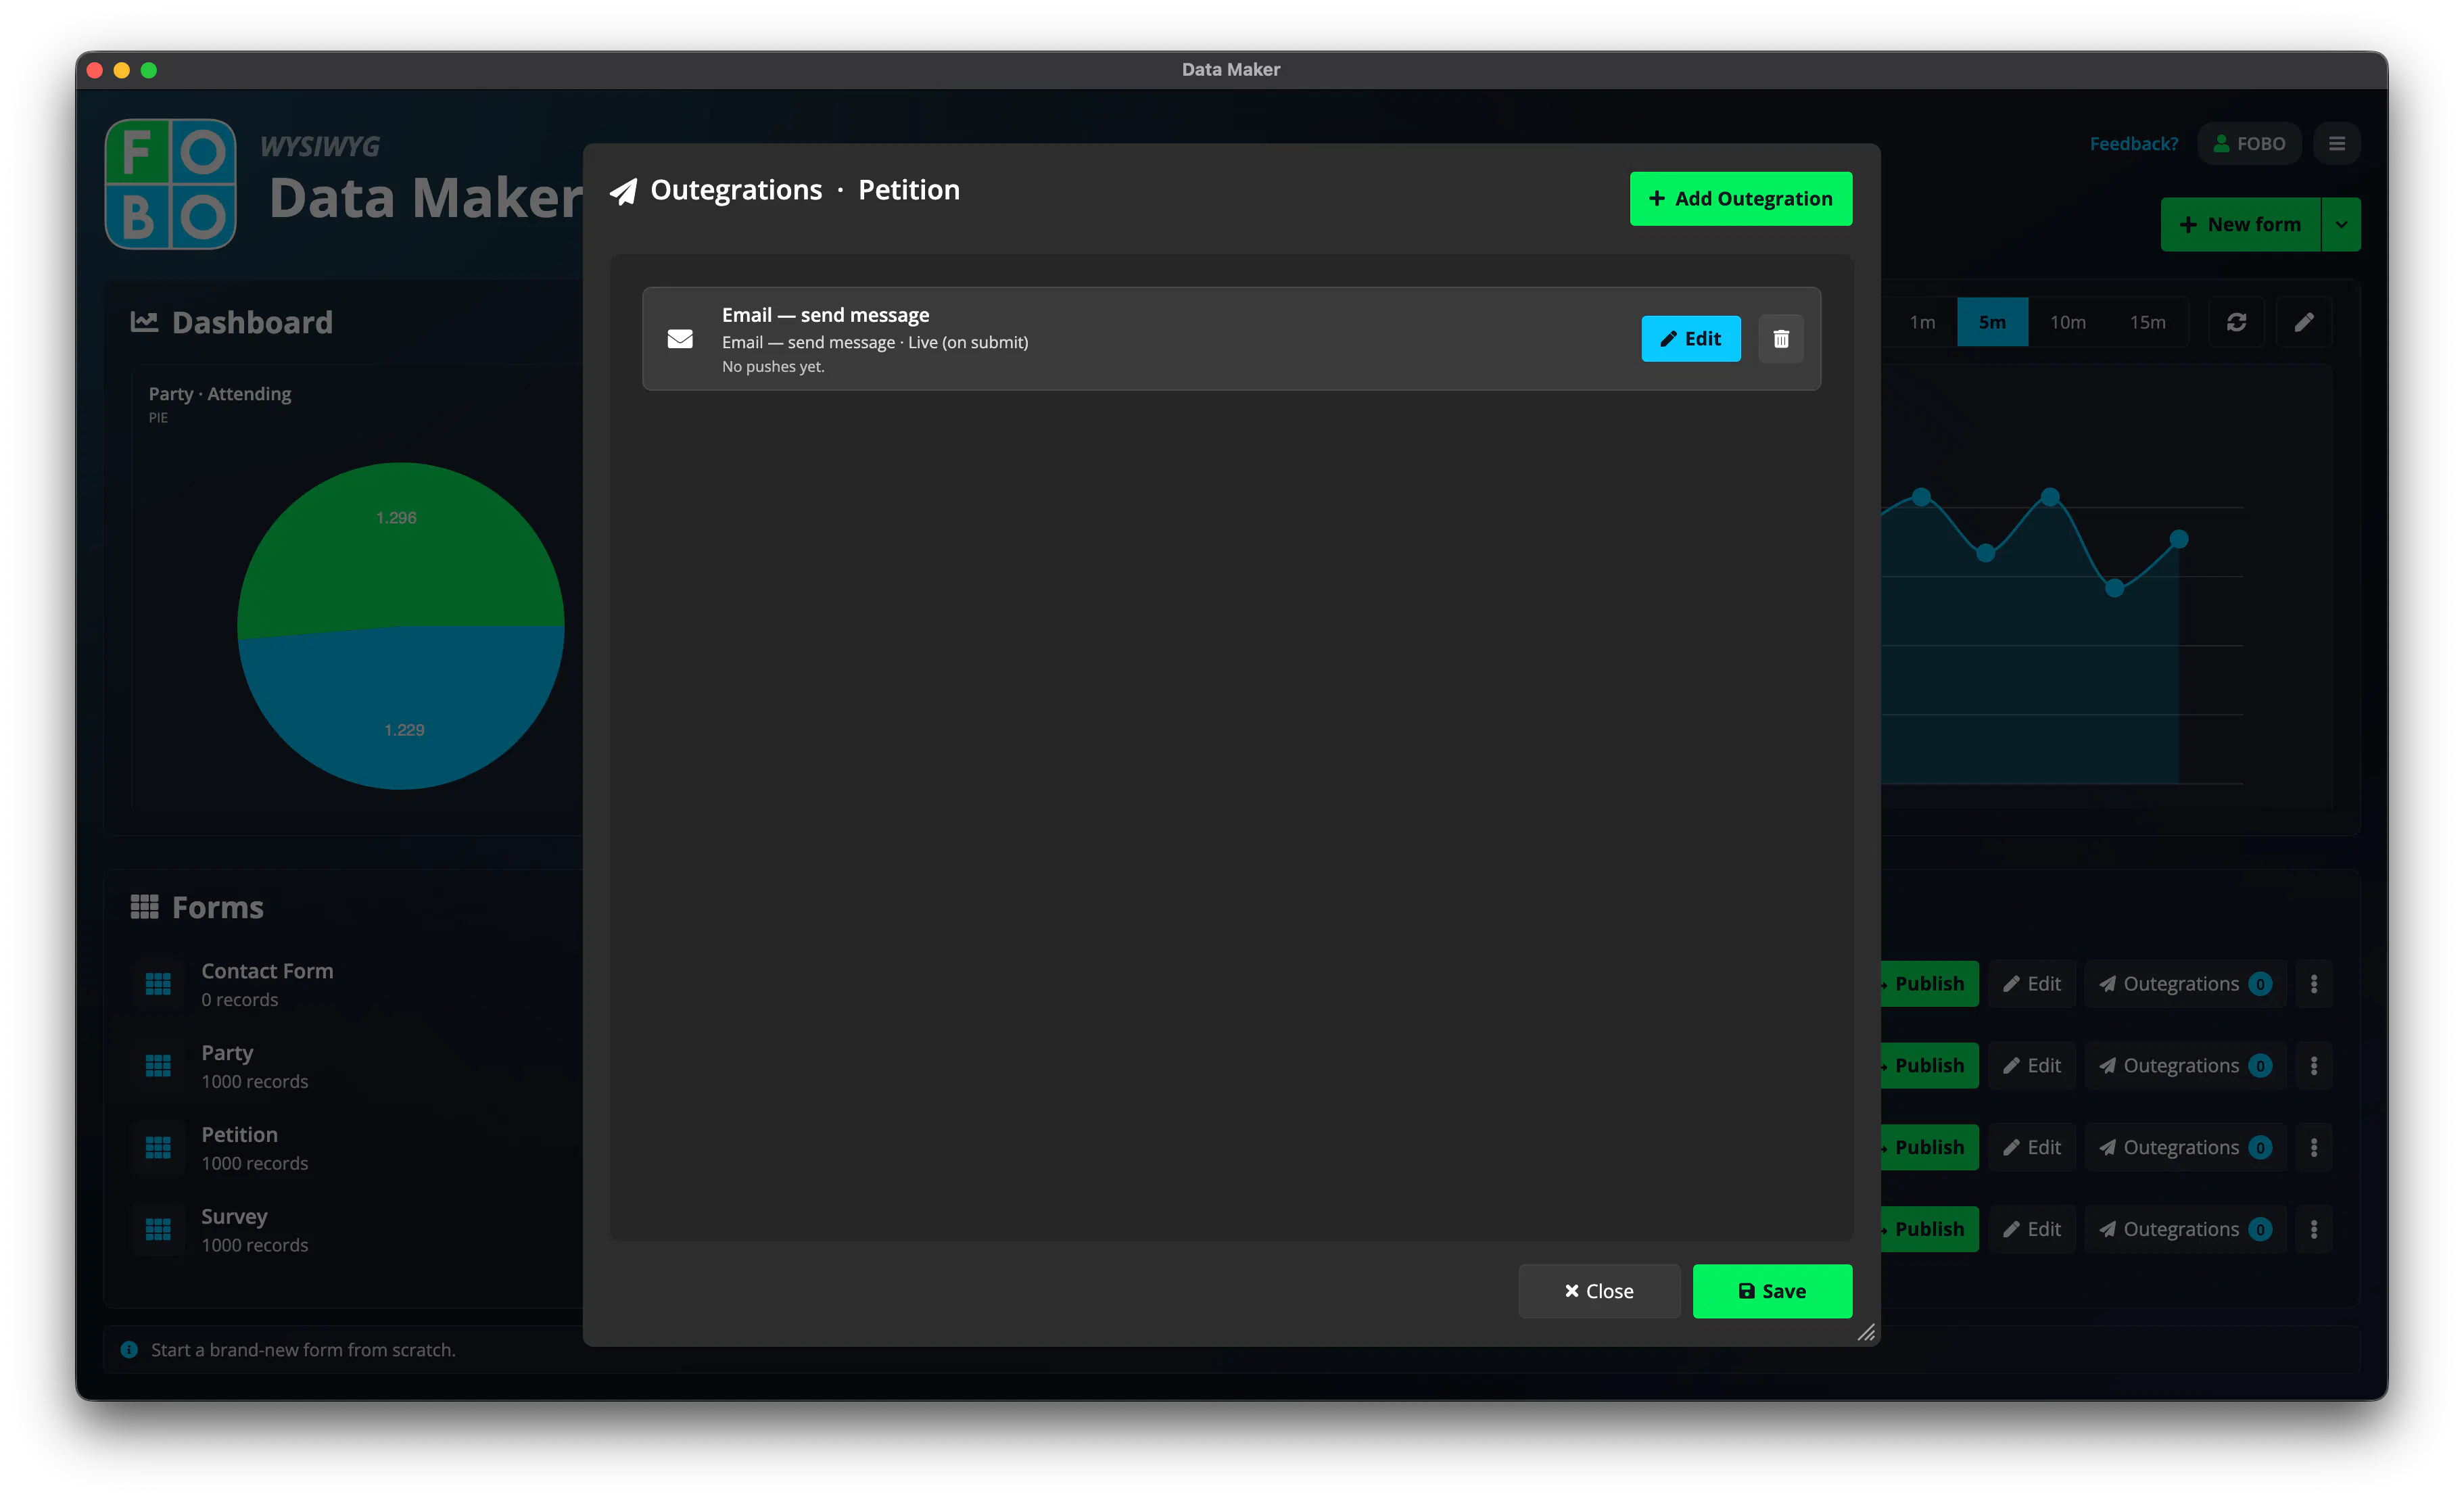2464x1501 pixels.
Task: Open the Survey form entry
Action: pos(254,1229)
